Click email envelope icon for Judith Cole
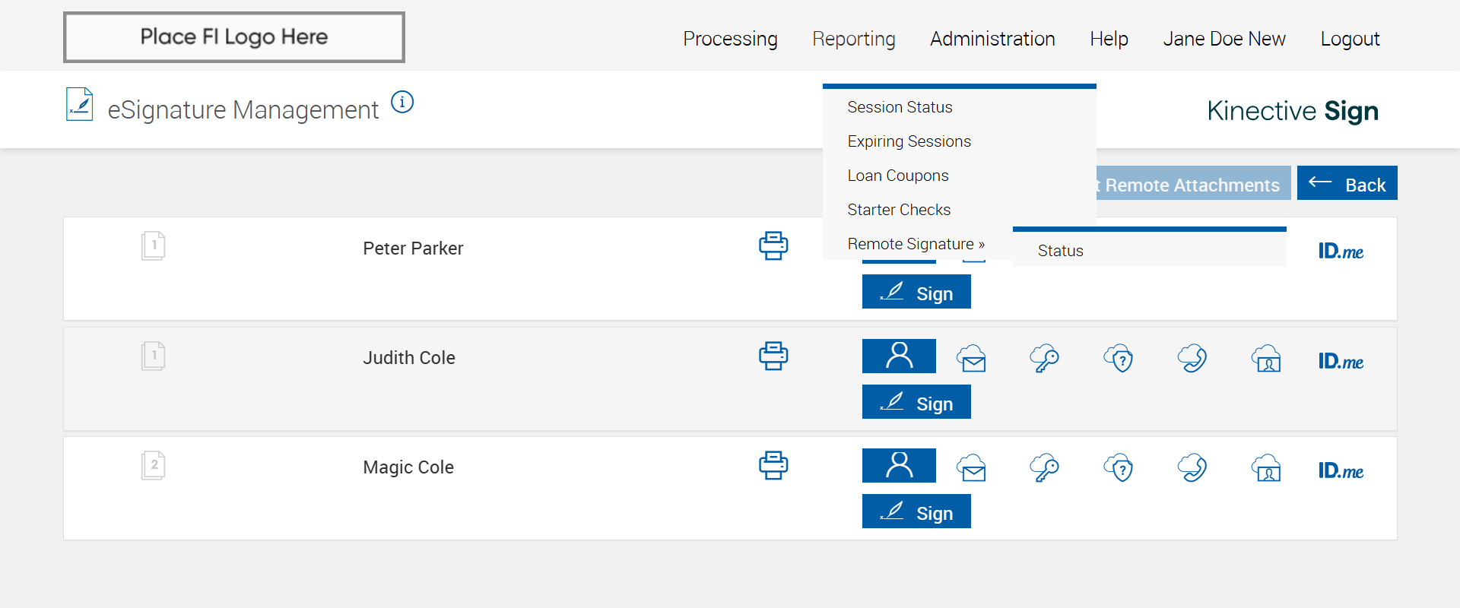Viewport: 1460px width, 608px height. click(972, 358)
